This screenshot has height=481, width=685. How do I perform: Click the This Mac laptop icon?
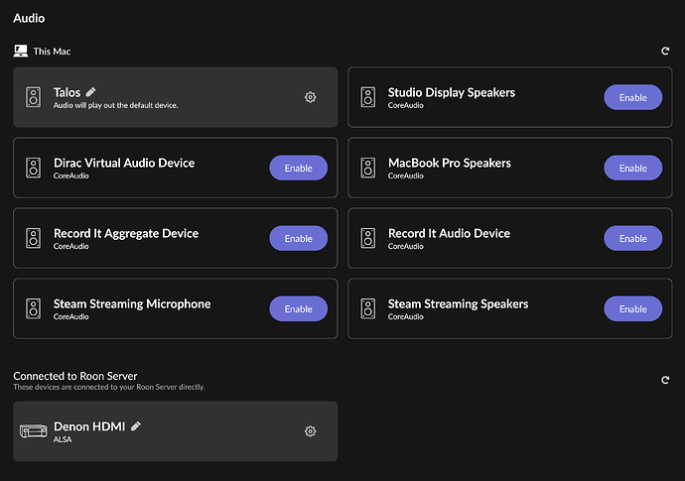(x=21, y=51)
